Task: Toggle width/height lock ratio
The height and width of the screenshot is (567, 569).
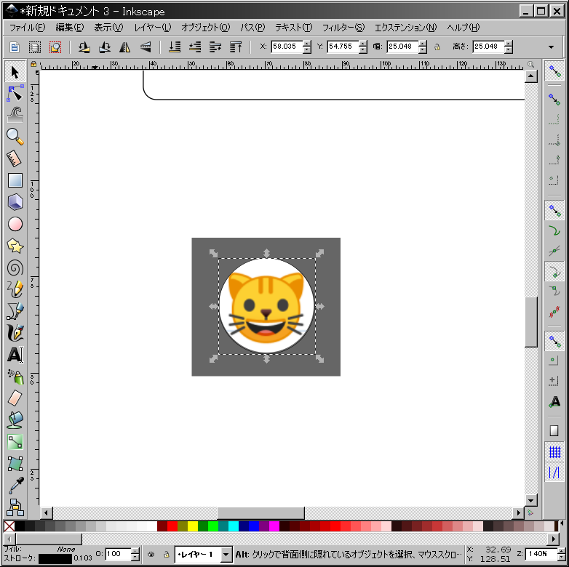Action: (x=437, y=47)
